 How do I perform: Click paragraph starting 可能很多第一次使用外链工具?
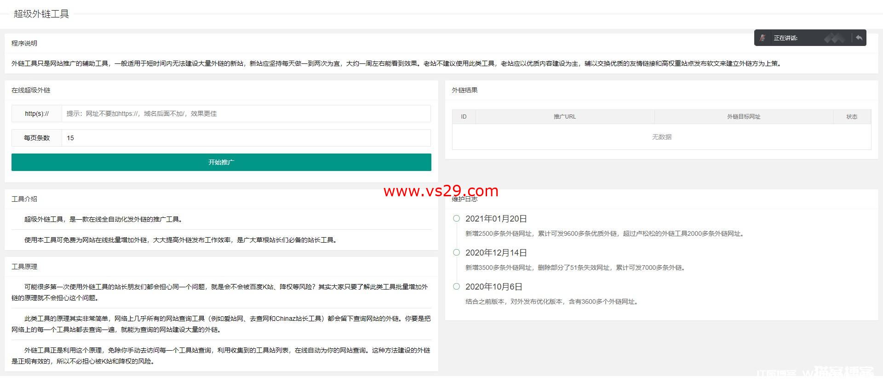(x=221, y=292)
